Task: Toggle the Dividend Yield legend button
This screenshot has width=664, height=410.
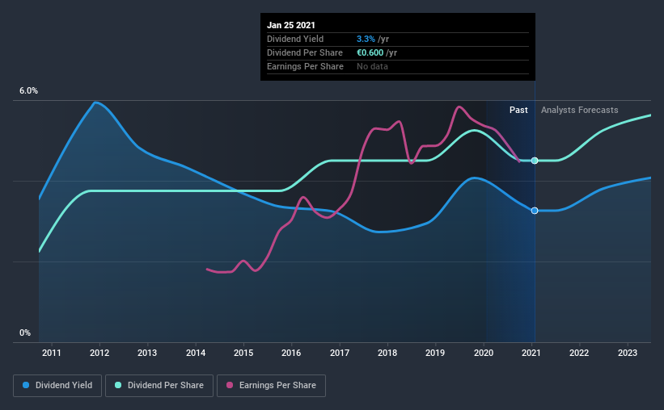Action: click(57, 386)
